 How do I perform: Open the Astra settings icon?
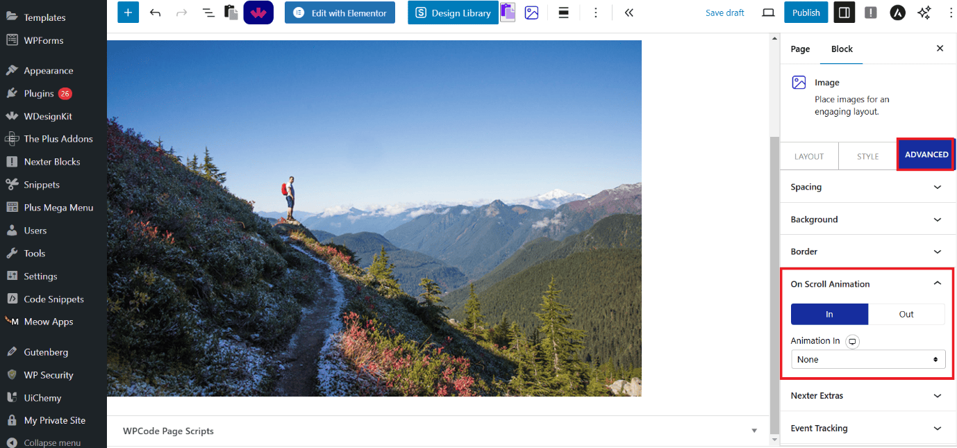click(x=897, y=13)
